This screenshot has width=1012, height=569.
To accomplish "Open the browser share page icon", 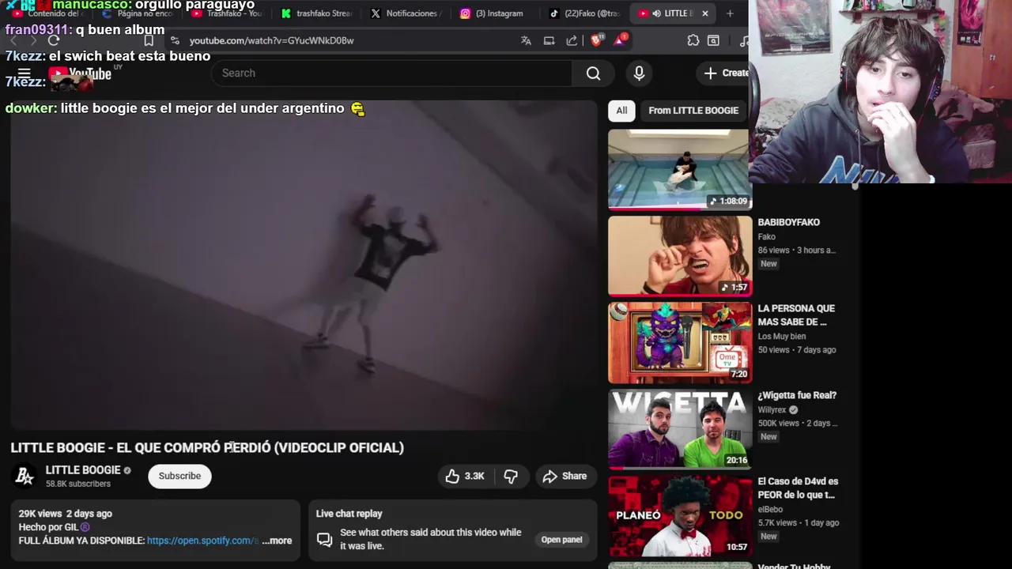I will point(572,40).
